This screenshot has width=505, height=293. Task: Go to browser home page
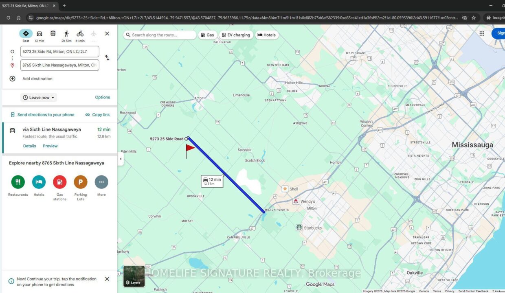click(18, 18)
